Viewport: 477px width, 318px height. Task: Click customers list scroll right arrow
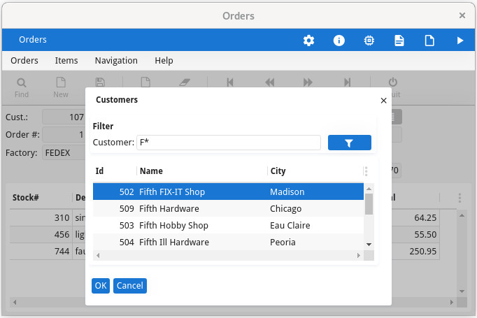coord(358,256)
